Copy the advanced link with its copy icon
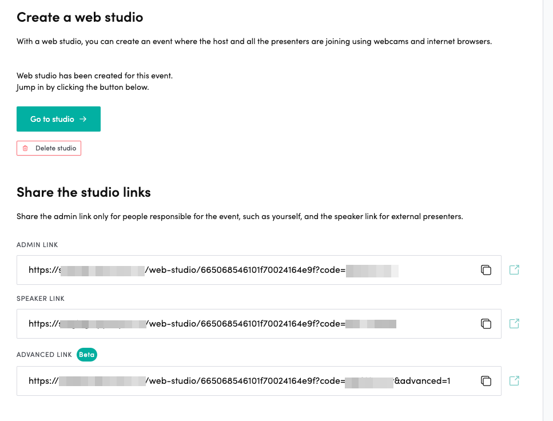Viewport: 553px width, 421px height. 486,380
